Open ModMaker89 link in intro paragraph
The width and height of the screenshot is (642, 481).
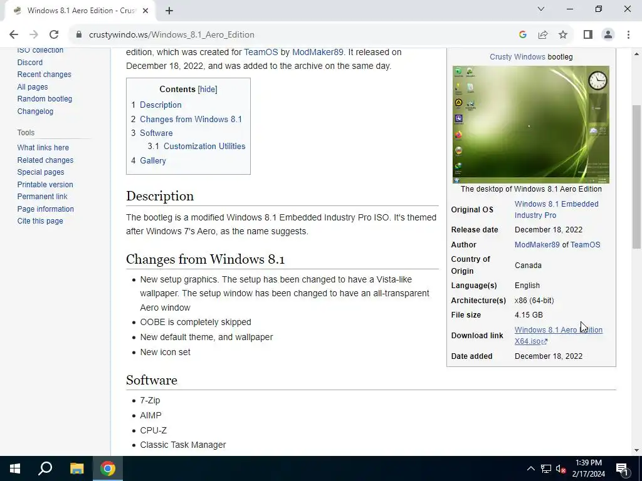[317, 52]
